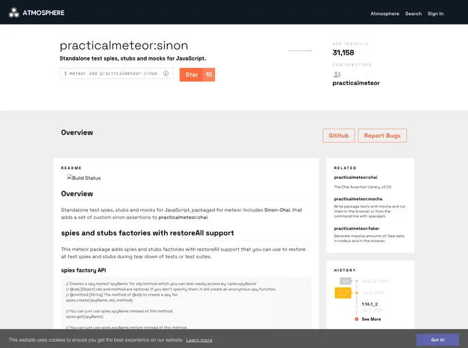Click the RELATED section label
Image resolution: width=468 pixels, height=348 pixels.
[345, 168]
